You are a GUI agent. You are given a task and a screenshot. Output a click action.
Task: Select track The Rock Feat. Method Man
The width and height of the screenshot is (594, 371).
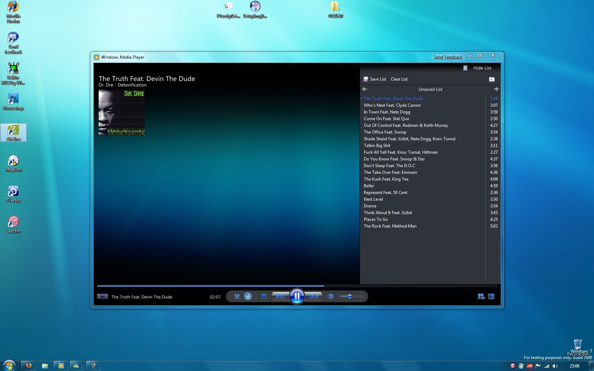pyautogui.click(x=430, y=226)
